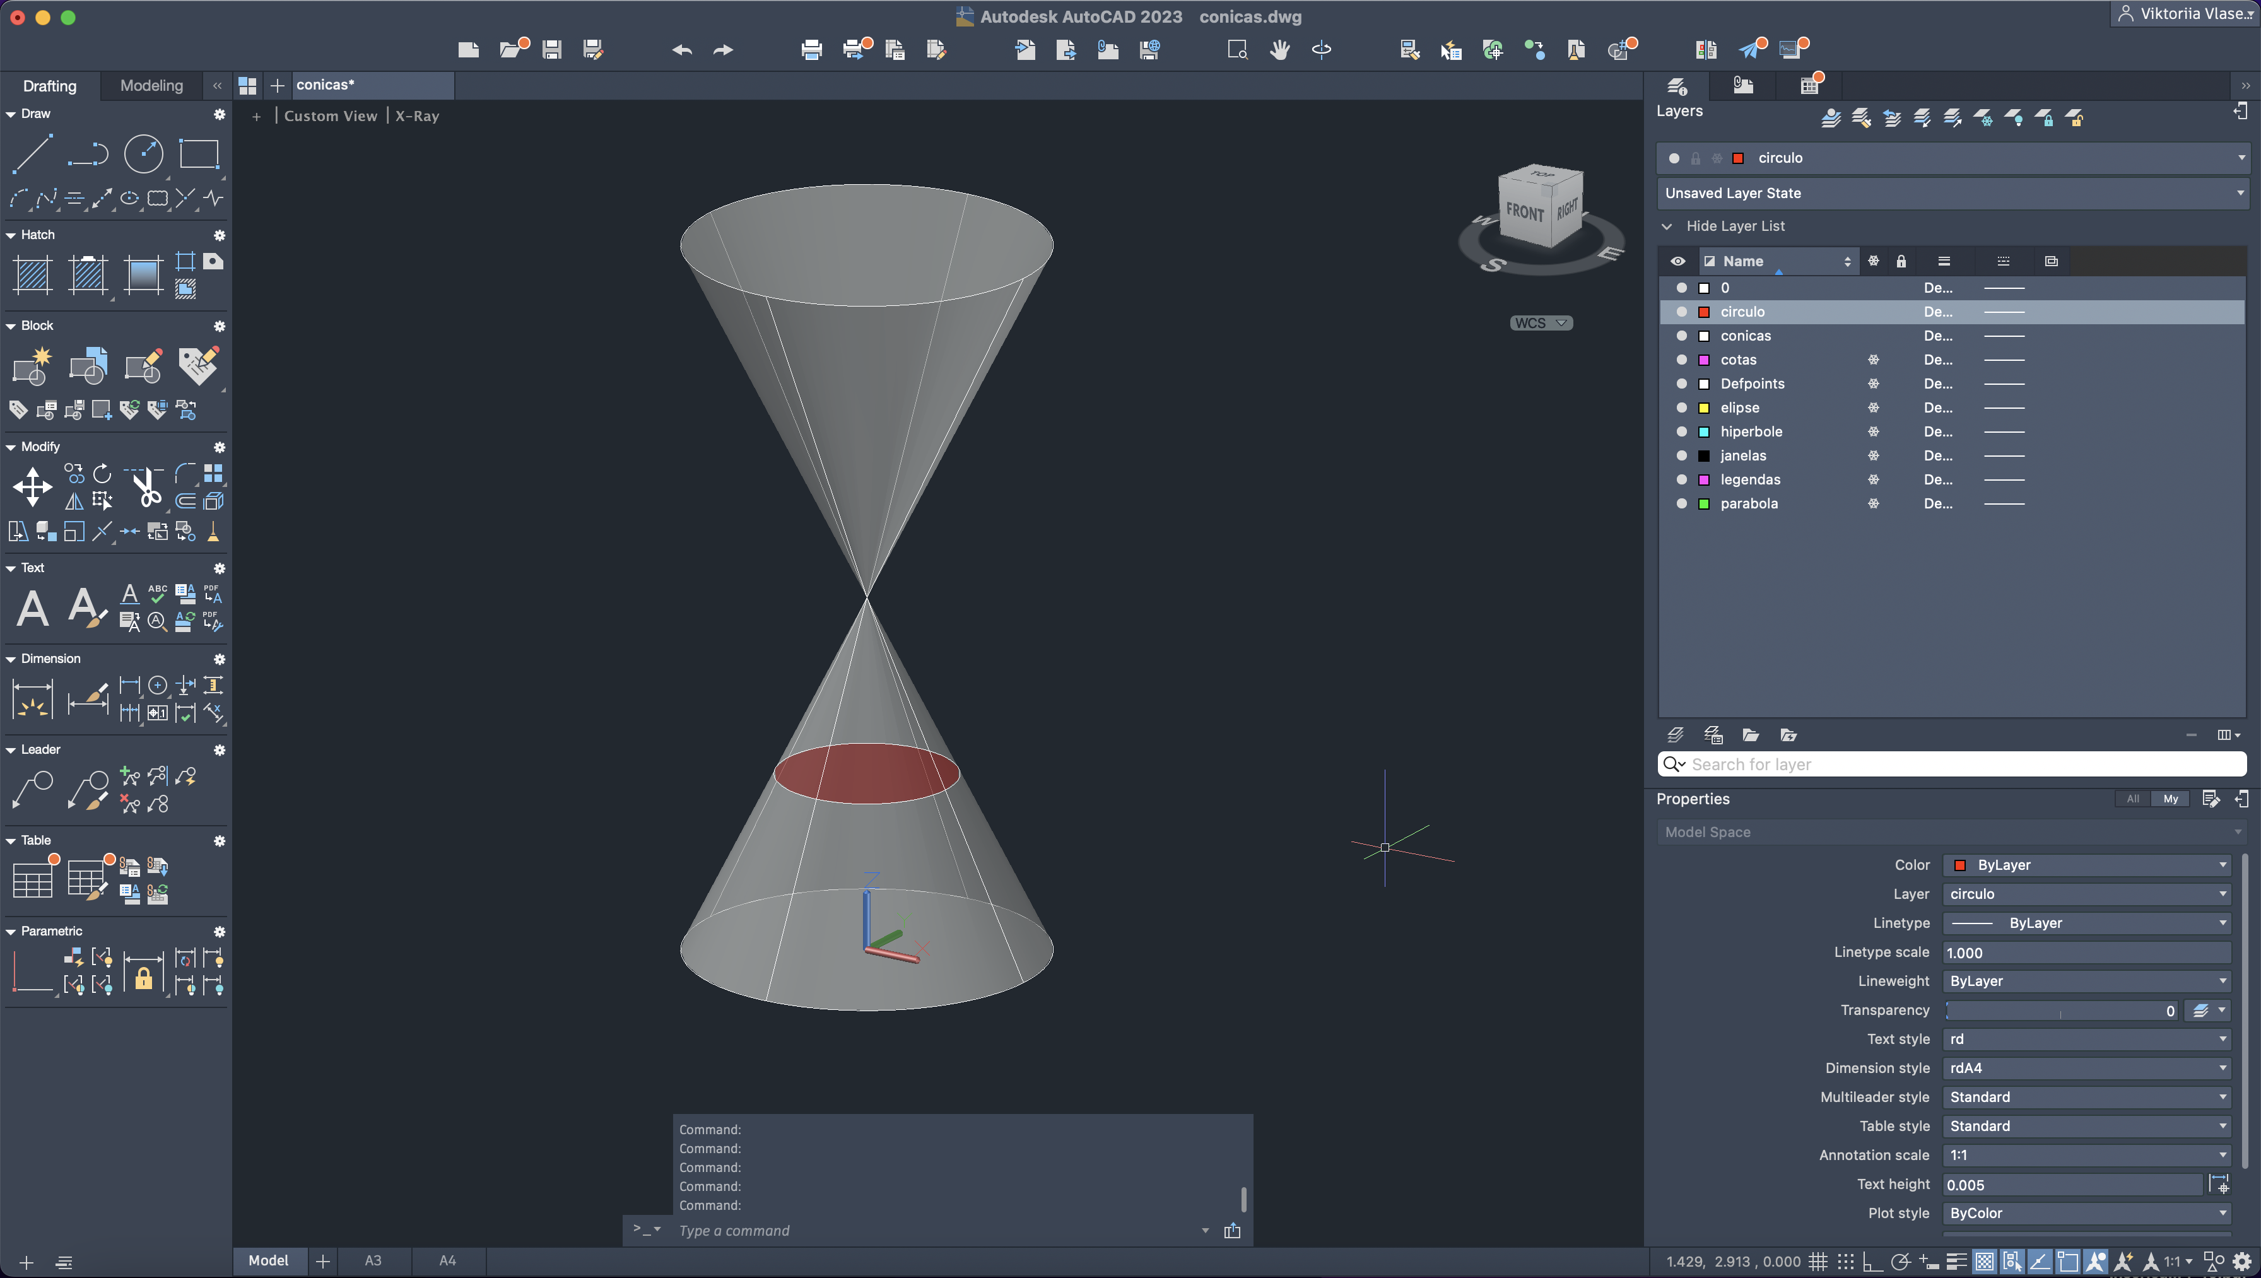
Task: Click the Pan hand tool
Action: 1280,50
